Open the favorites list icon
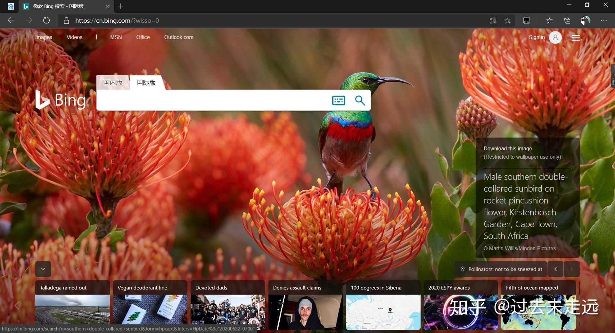 coord(549,21)
